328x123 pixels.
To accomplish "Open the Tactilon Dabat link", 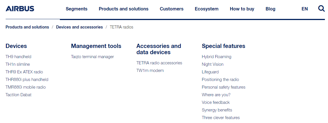I will [x=18, y=95].
